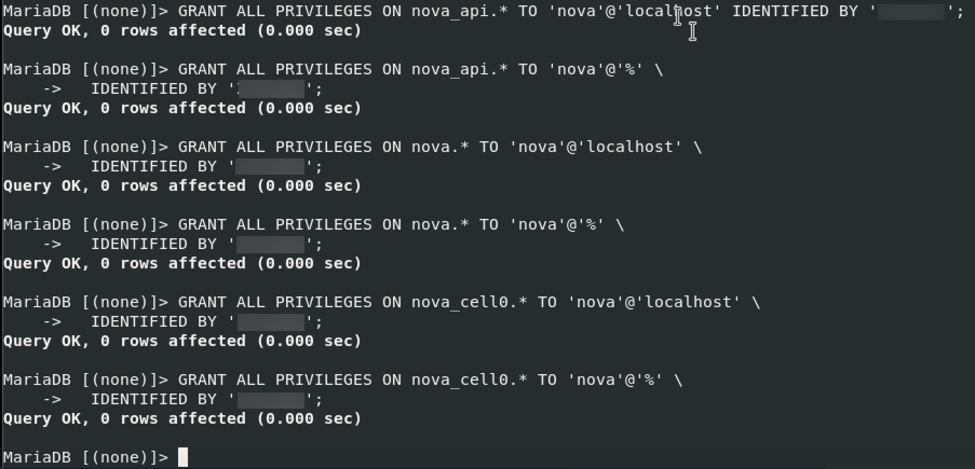Click the nova_api.* text in the second GRANT command
Screen dimensions: 975x469
click(459, 70)
